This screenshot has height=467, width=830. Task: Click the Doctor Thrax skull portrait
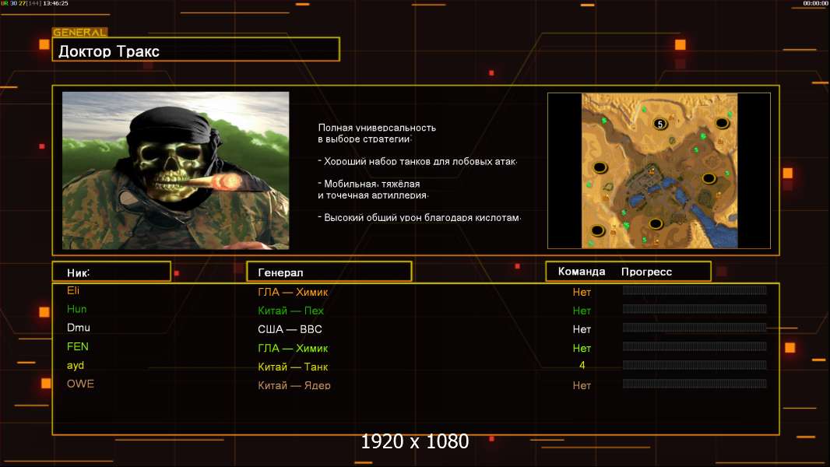(175, 170)
